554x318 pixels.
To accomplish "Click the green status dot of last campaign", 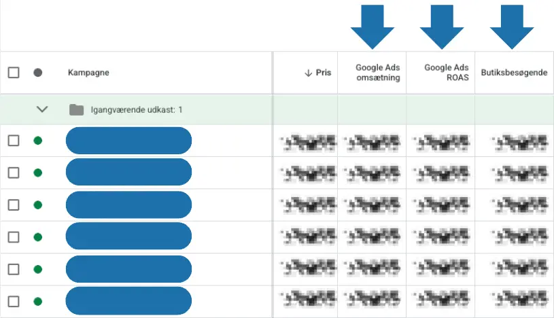I will click(x=38, y=301).
